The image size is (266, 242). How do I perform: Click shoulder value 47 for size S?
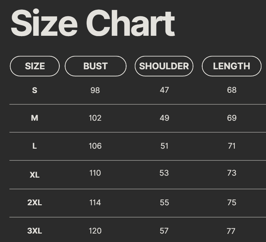point(164,90)
